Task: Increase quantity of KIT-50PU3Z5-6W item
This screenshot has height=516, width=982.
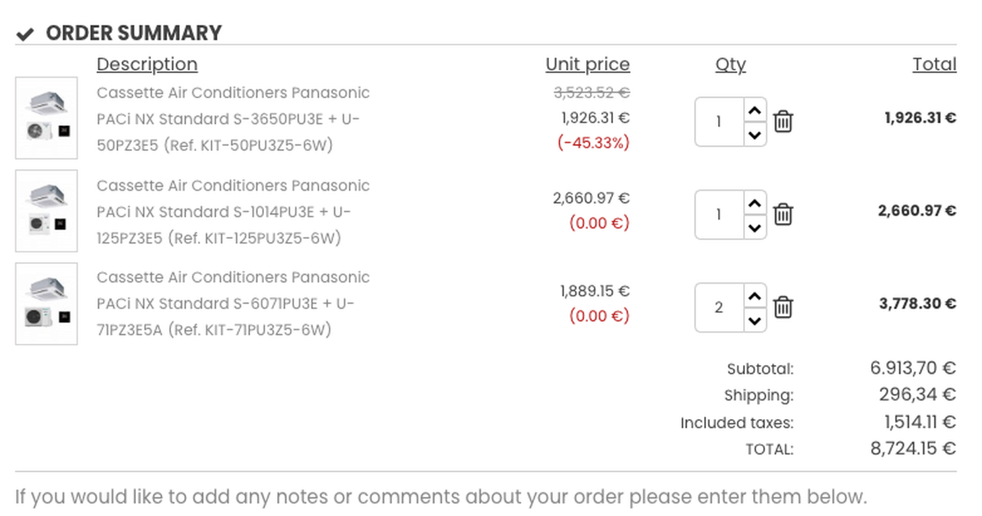Action: (x=755, y=110)
